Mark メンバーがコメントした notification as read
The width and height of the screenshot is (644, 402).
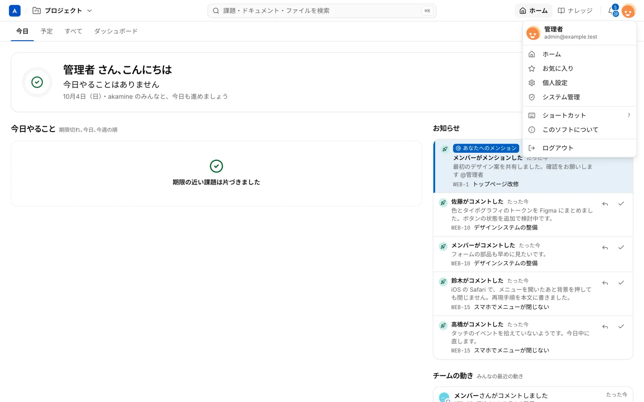(x=621, y=248)
